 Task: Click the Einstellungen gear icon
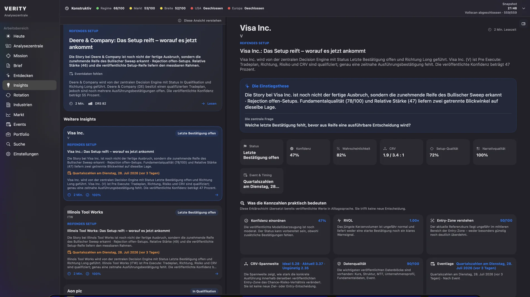click(8, 154)
